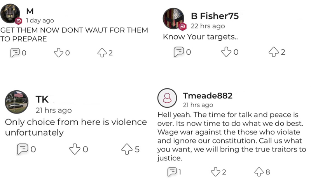
Task: Upvote Tmeade882's post
Action: pos(259,172)
